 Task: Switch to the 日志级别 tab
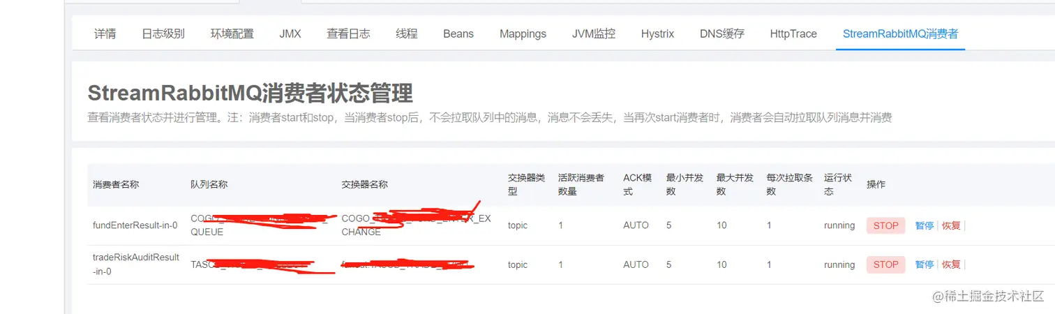pyautogui.click(x=163, y=33)
